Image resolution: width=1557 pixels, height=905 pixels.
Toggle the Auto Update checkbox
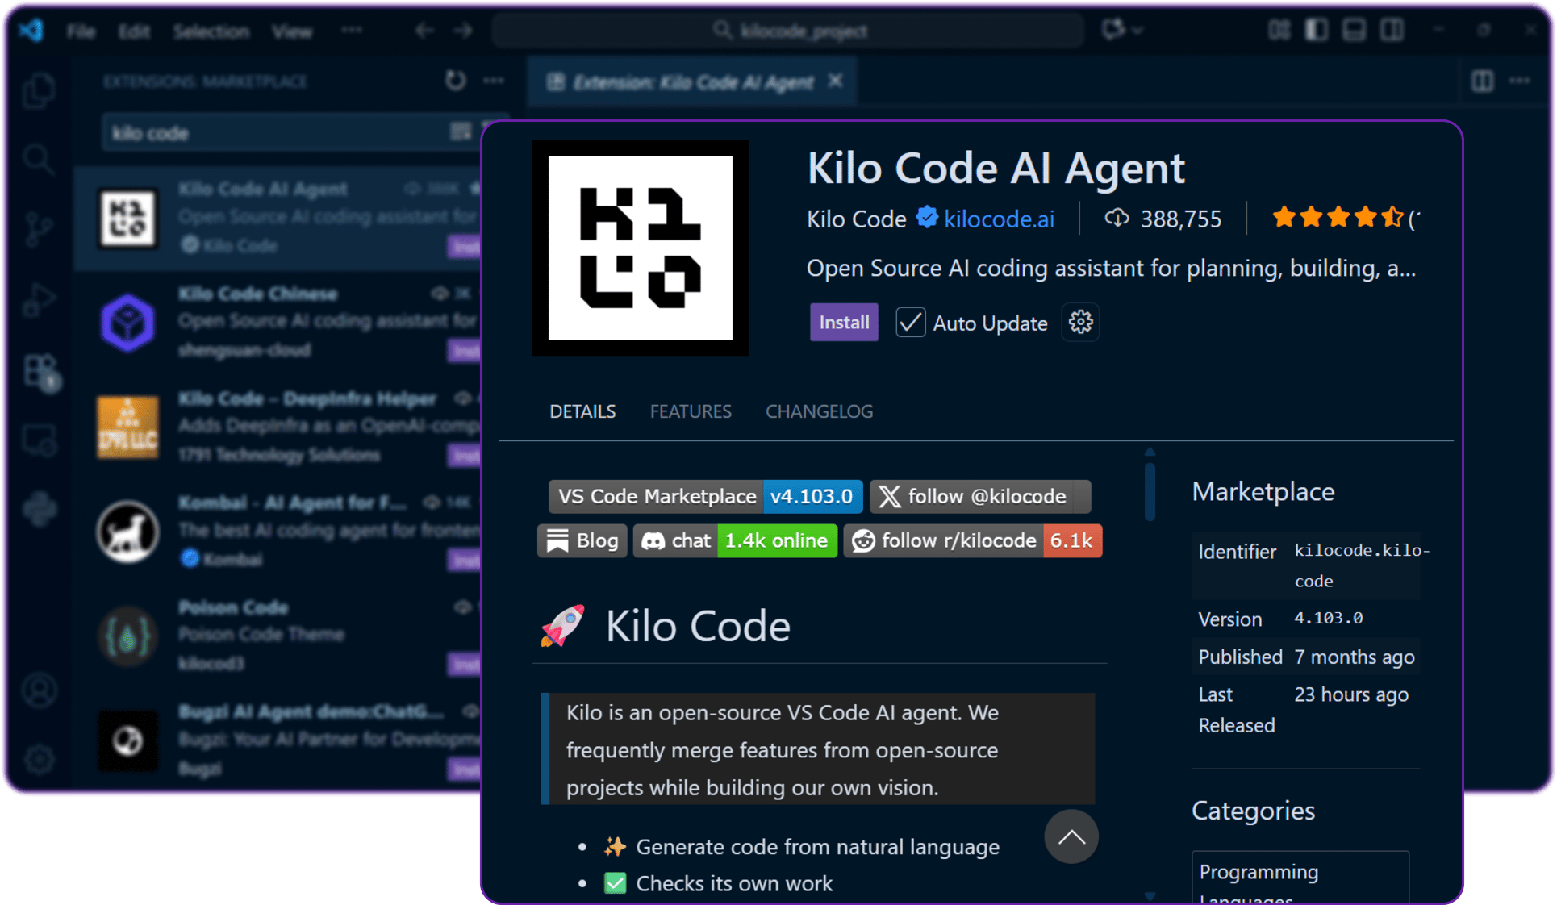[911, 323]
